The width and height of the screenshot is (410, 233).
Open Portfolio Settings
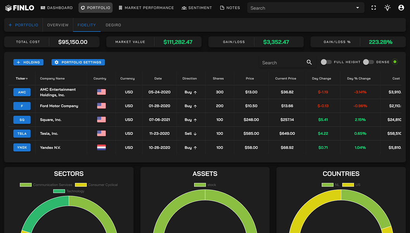click(x=78, y=63)
